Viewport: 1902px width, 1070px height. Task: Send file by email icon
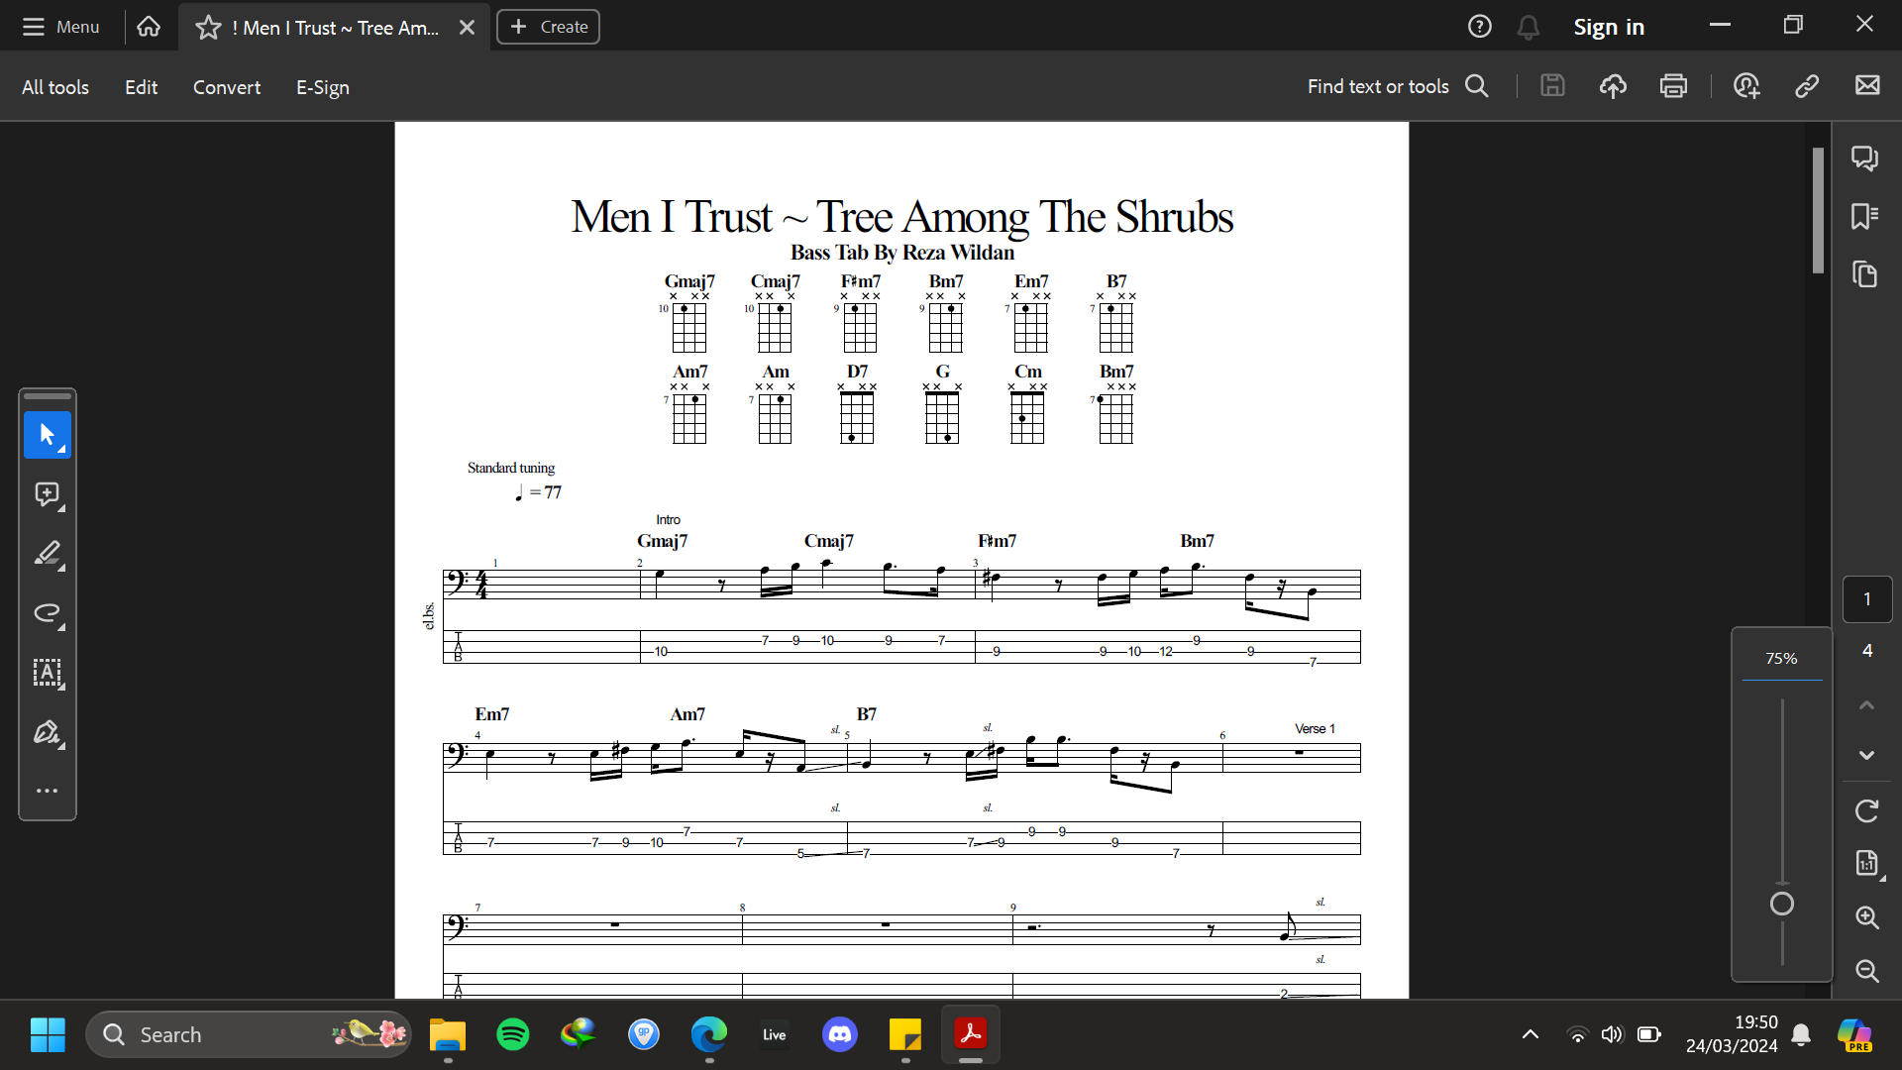(1867, 86)
